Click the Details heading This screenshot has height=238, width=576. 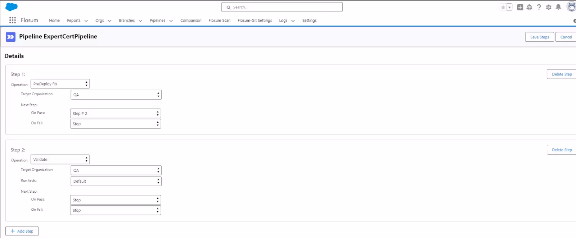point(14,56)
